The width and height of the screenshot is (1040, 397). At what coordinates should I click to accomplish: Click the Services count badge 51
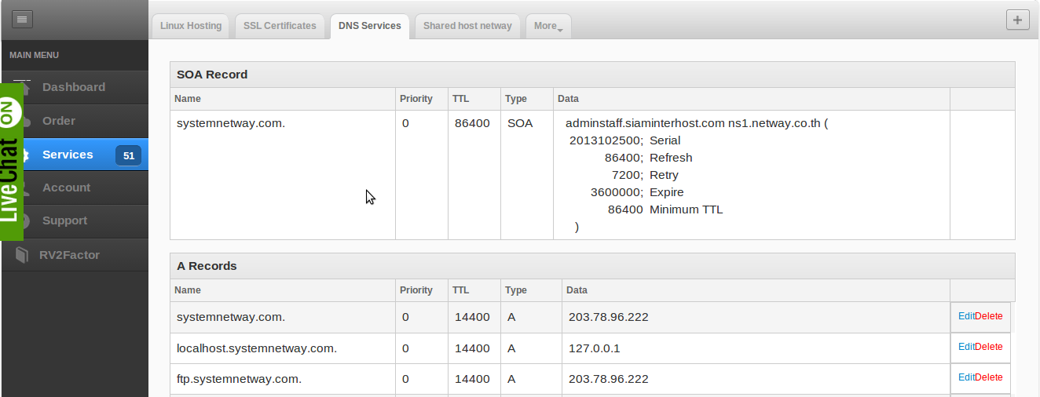128,155
